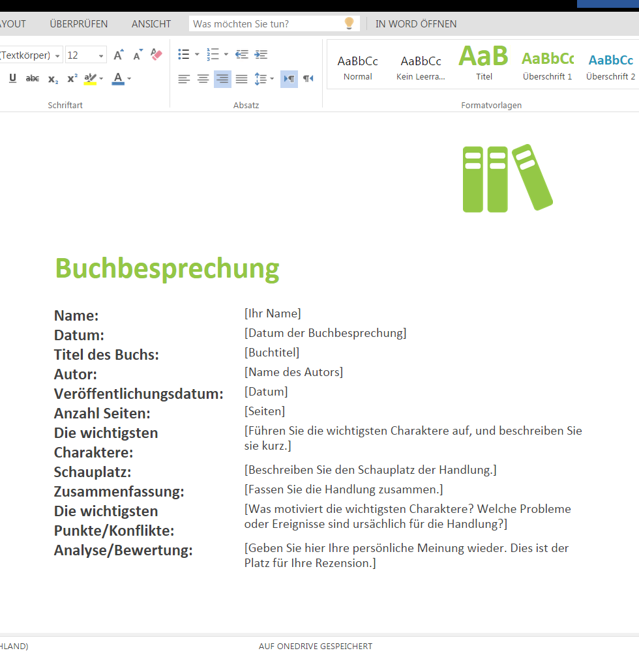Center align the paragraph
Image resolution: width=639 pixels, height=655 pixels.
pyautogui.click(x=203, y=79)
